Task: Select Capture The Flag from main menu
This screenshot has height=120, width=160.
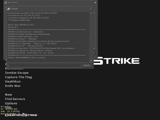Action: click(19, 77)
